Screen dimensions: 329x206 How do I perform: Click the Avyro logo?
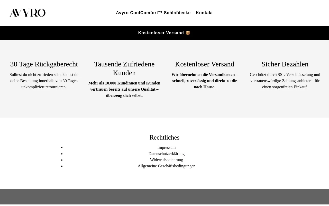[x=28, y=13]
